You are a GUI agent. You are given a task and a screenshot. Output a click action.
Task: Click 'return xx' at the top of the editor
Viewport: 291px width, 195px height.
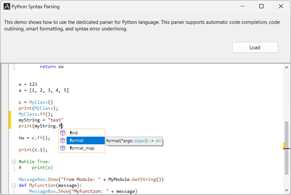[52, 67]
